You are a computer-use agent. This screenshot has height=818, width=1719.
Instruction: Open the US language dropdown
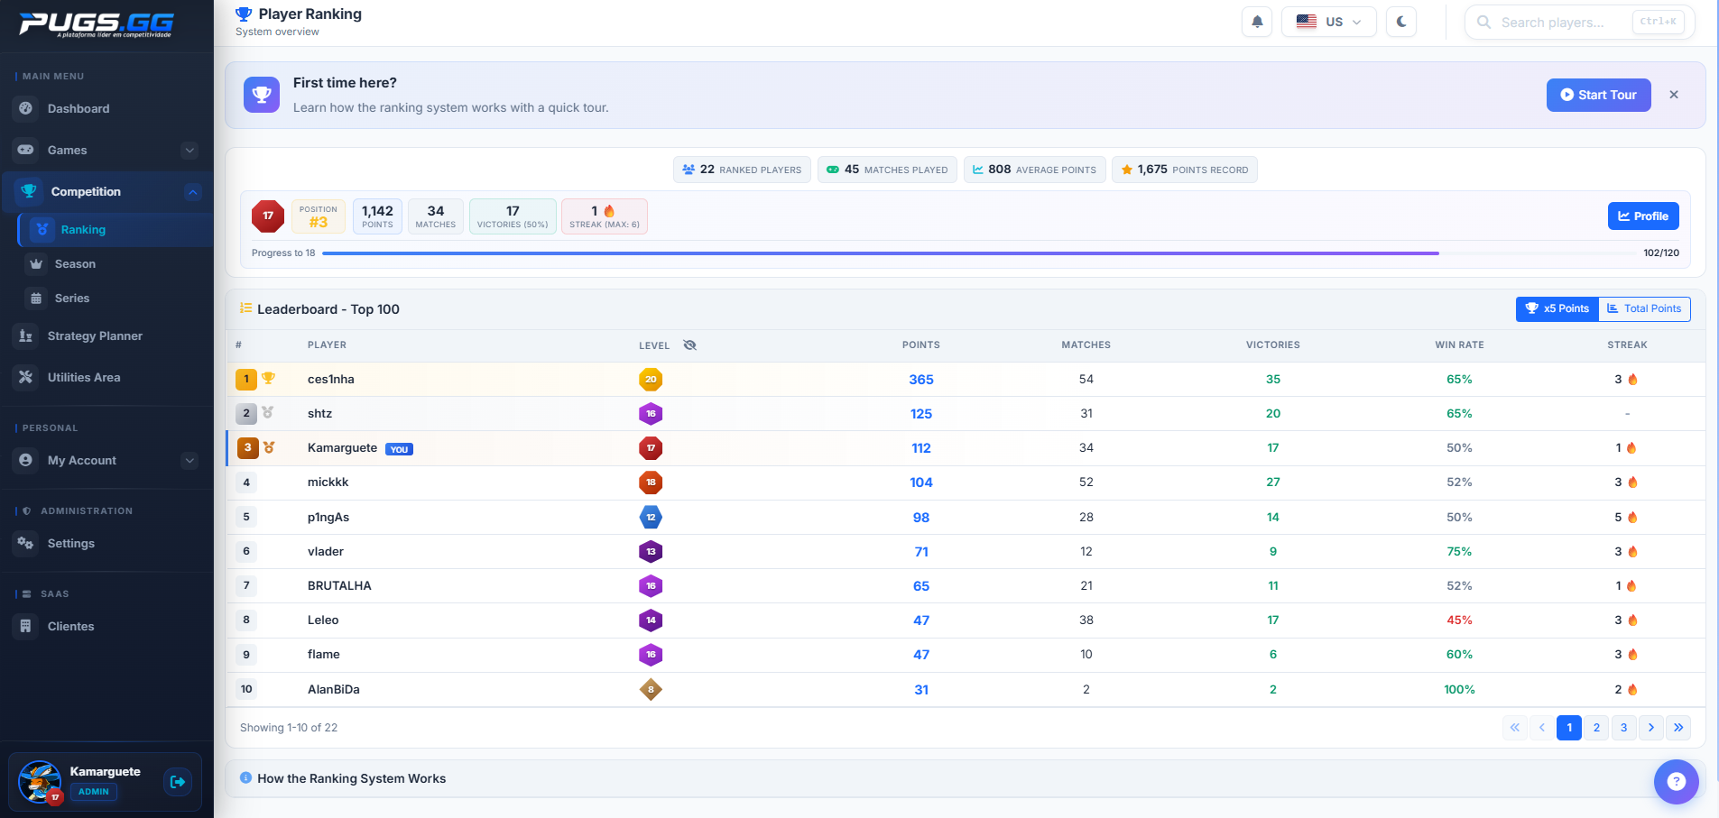click(x=1329, y=21)
